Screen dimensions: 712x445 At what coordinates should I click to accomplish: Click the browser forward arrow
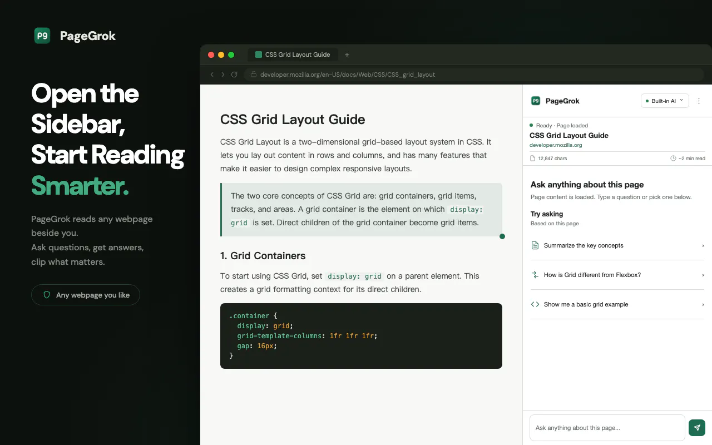223,75
